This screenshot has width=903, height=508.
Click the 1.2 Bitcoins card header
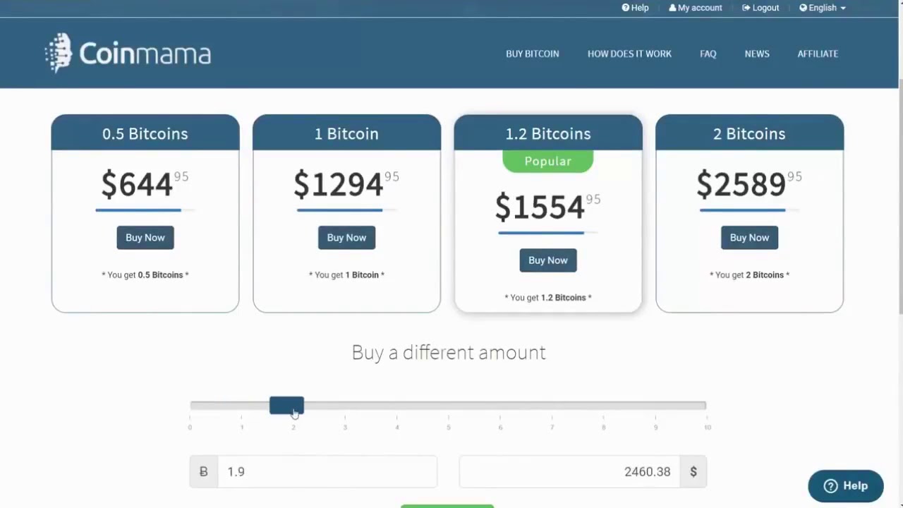coord(548,133)
